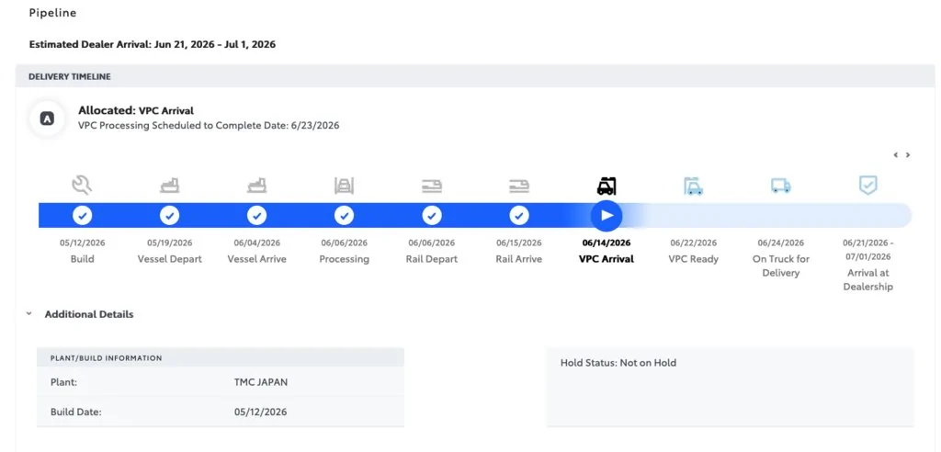Click the 05/19/2026 date
The width and height of the screenshot is (941, 452).
coord(169,243)
